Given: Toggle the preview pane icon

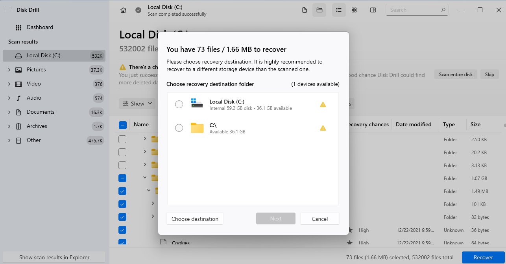Looking at the screenshot, I should [x=373, y=10].
